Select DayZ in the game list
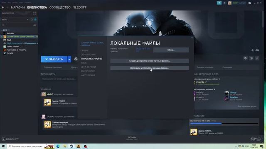The width and height of the screenshot is (266, 149). click(9, 40)
